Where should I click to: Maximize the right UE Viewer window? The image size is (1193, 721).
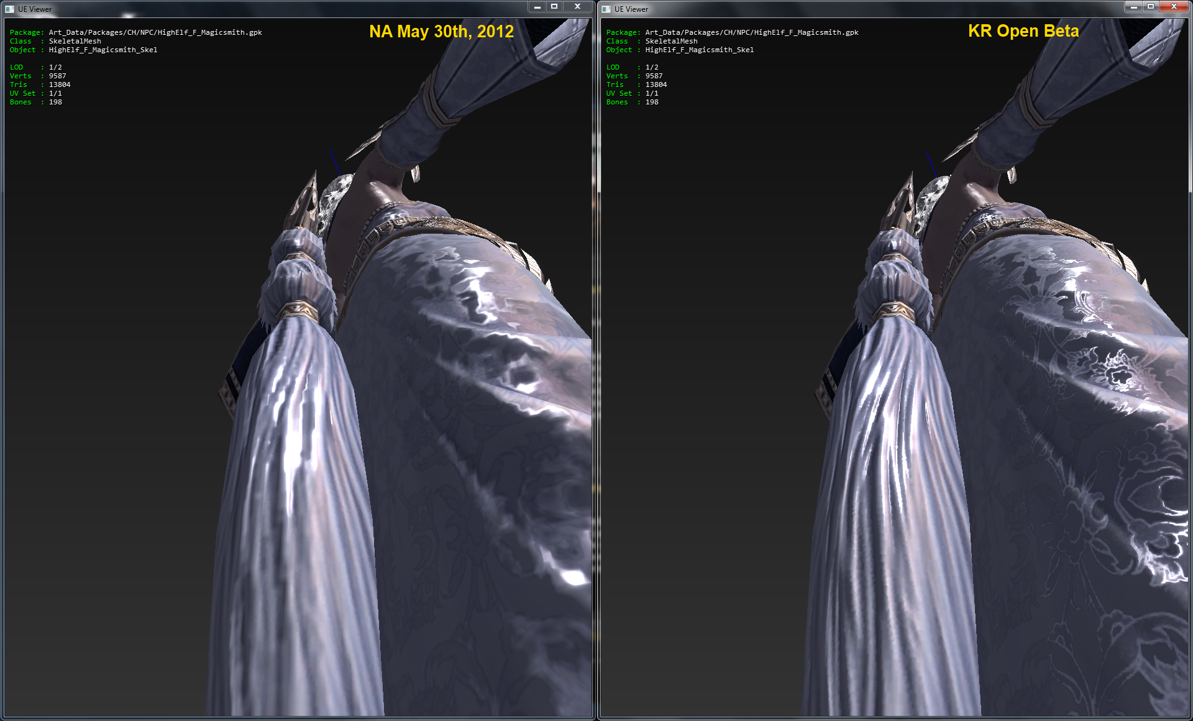(1150, 6)
